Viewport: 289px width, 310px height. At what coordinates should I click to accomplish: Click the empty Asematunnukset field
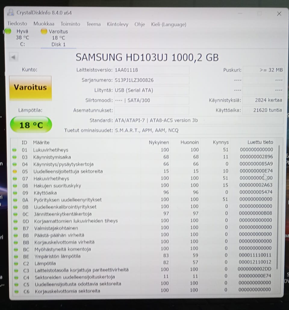click(151, 110)
